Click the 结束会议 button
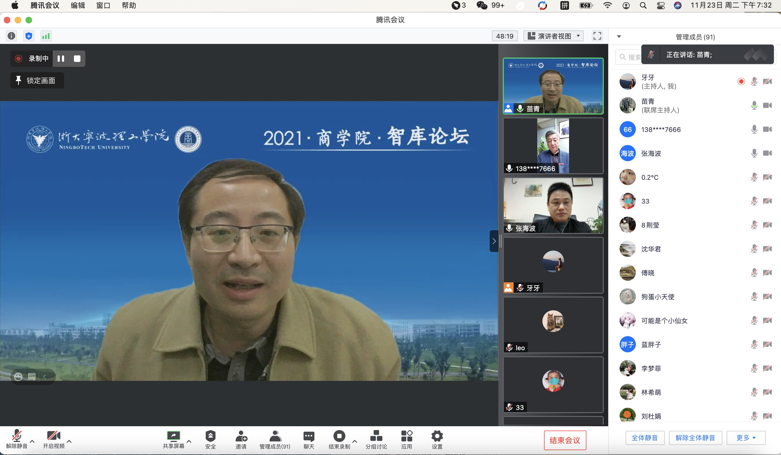Viewport: 781px width, 455px height. coord(565,440)
